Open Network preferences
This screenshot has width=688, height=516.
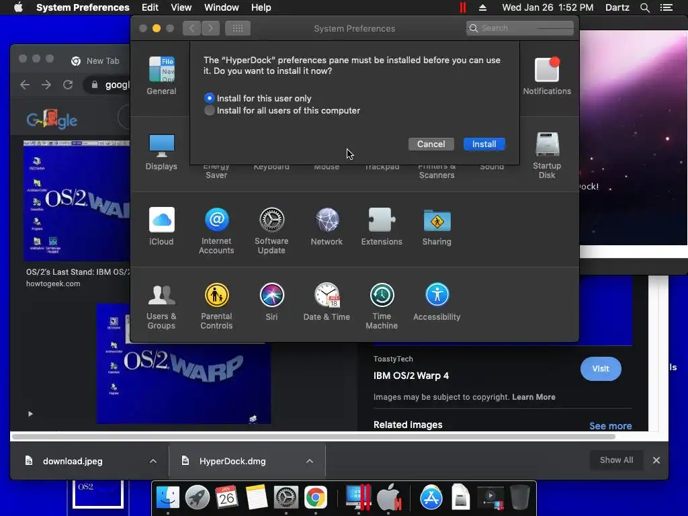(327, 226)
